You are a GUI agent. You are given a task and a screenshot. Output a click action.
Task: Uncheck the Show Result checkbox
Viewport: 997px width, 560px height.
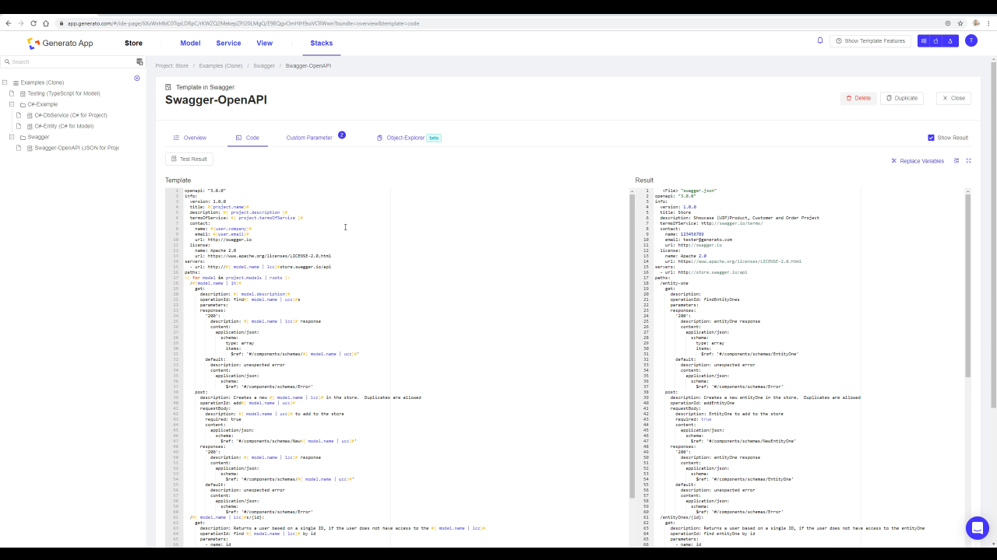pos(931,138)
